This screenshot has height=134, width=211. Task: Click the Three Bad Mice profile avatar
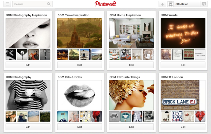pos(170,4)
